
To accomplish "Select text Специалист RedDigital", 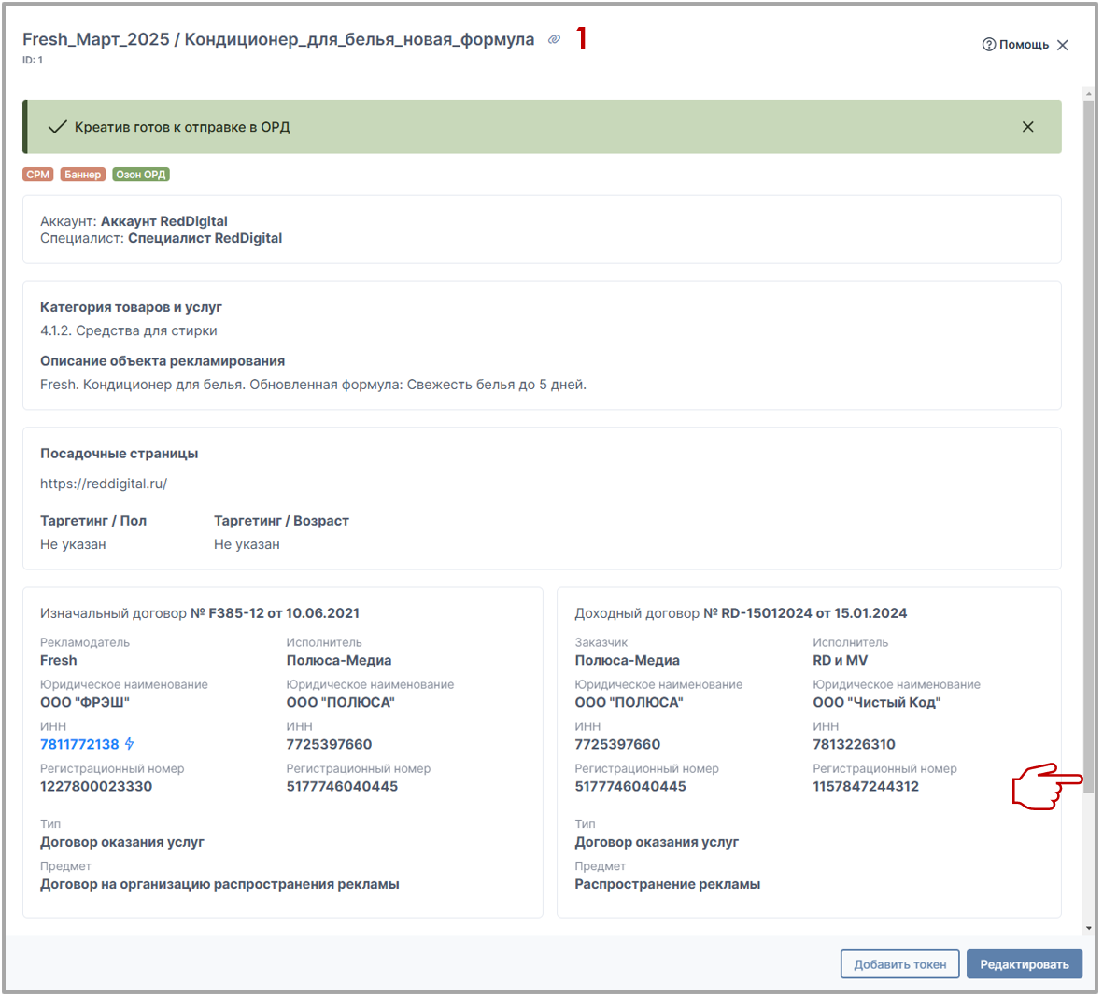I will click(205, 238).
